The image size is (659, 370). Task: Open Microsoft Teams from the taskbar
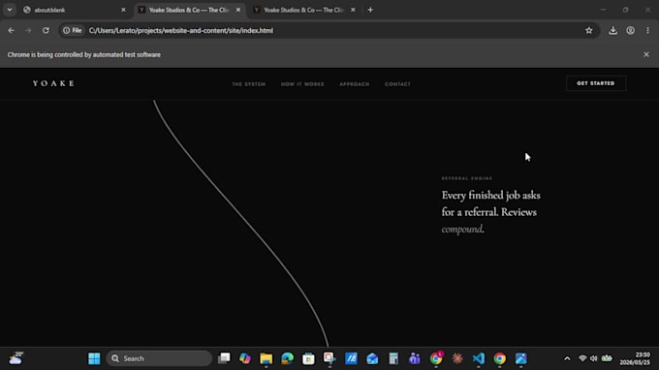(415, 358)
